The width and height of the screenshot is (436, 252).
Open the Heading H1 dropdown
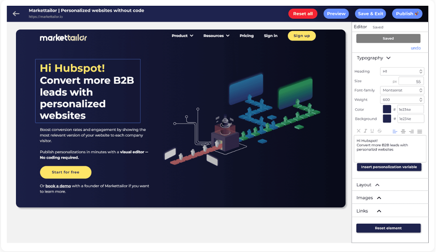tap(402, 71)
